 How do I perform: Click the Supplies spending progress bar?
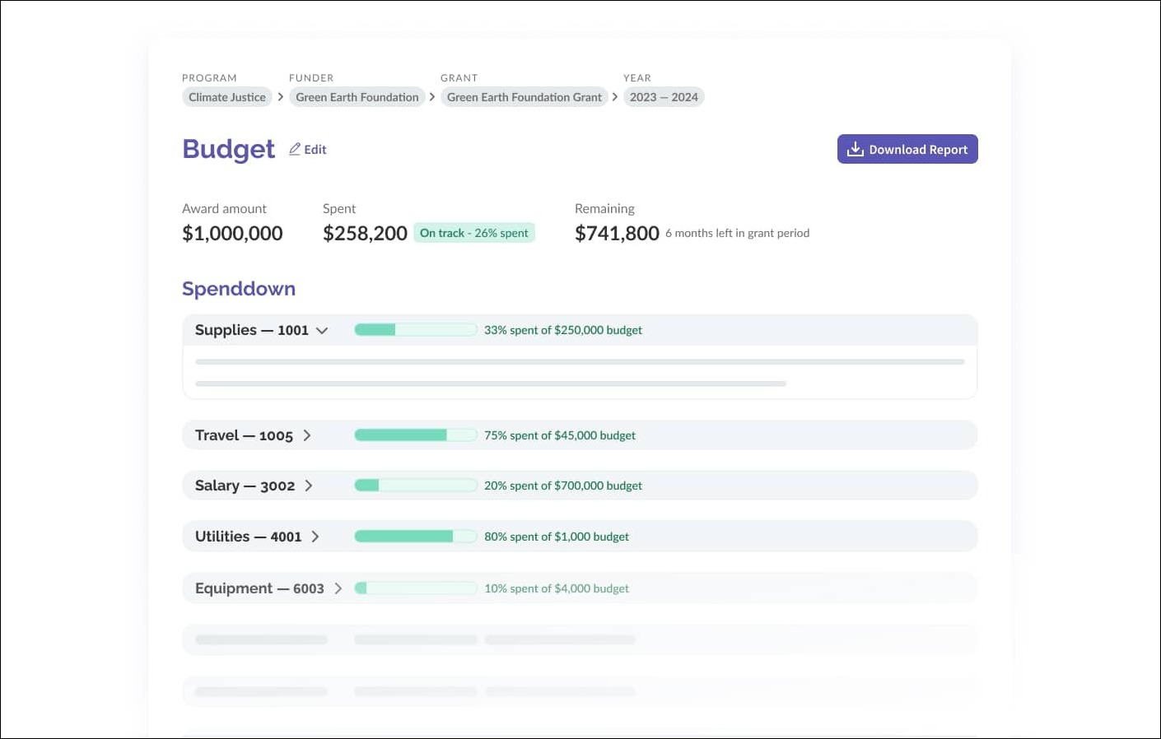click(416, 329)
